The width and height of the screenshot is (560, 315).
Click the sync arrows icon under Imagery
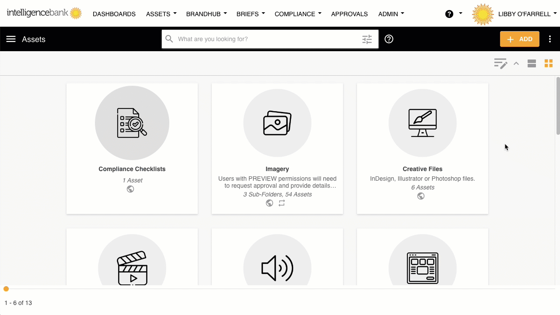click(282, 203)
